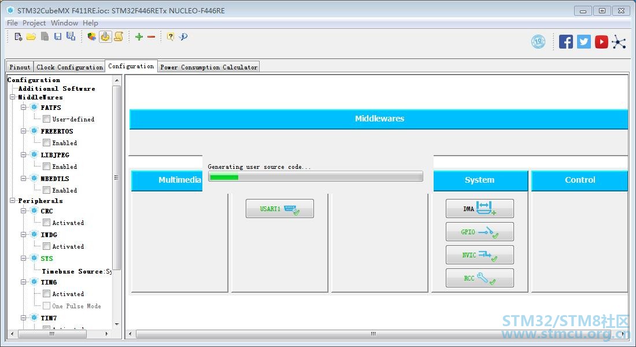The width and height of the screenshot is (636, 347).
Task: Click the info magnifier icon
Action: coord(183,36)
